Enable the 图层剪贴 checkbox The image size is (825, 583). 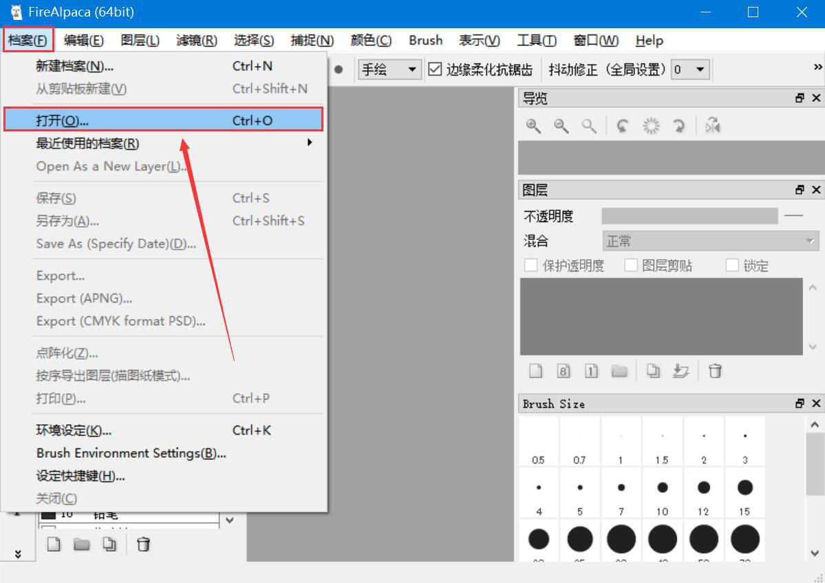click(631, 265)
